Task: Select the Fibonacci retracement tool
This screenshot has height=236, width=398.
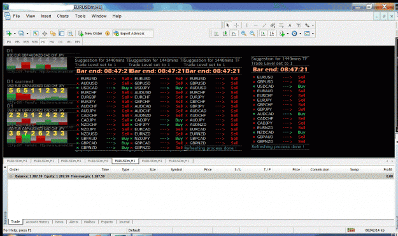Action: click(281, 25)
